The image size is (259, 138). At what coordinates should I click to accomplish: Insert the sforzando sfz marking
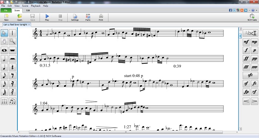250,75
